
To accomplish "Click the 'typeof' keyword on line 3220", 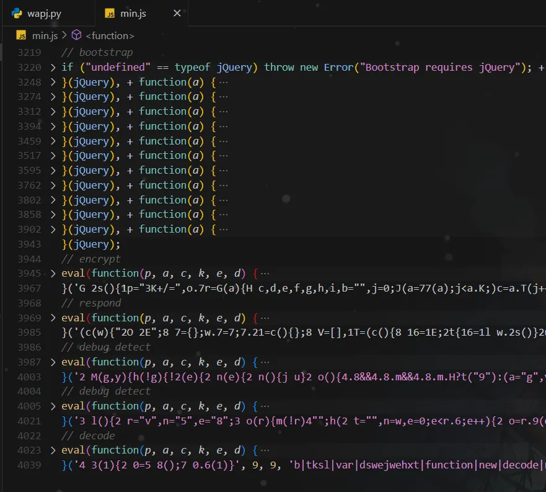I will pyautogui.click(x=192, y=67).
